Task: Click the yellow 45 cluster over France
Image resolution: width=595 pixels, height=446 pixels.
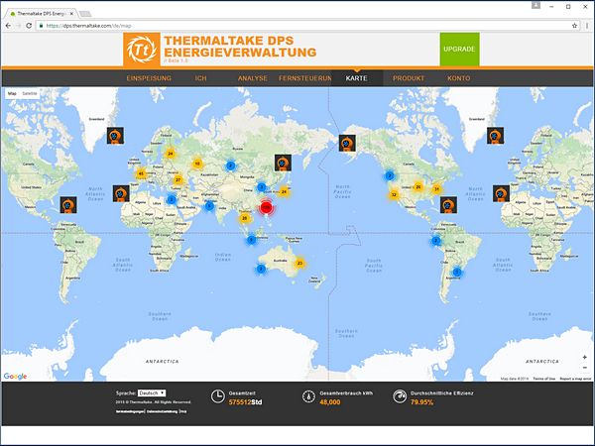Action: [141, 174]
